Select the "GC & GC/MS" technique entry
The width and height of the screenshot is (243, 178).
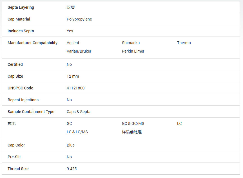[x=133, y=123]
